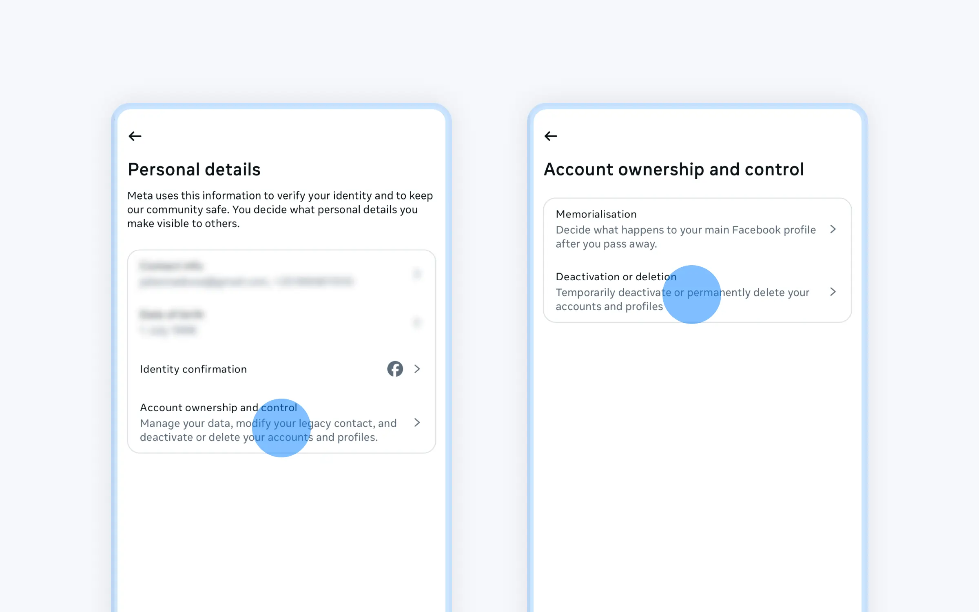Image resolution: width=979 pixels, height=612 pixels.
Task: Tap the blue highlight circle over Deactivation or deletion
Action: click(x=692, y=294)
